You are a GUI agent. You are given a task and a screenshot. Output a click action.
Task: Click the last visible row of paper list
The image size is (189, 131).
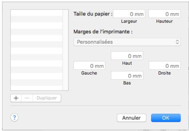click(36, 88)
